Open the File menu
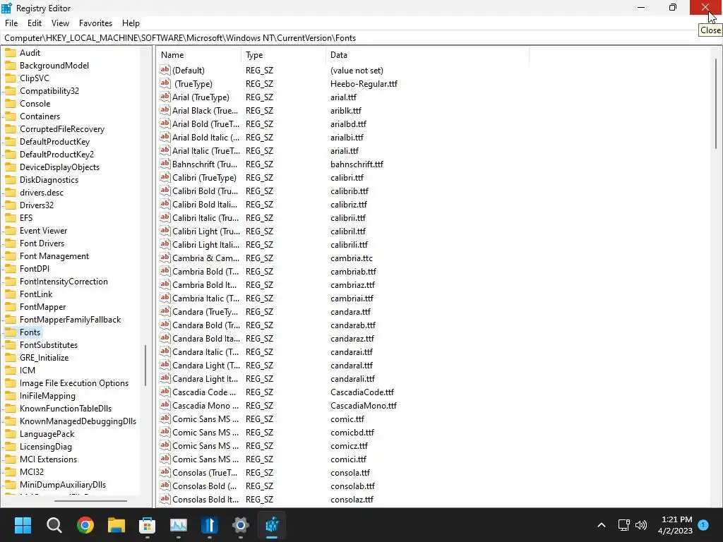Screen dimensions: 723x542 coord(11,23)
